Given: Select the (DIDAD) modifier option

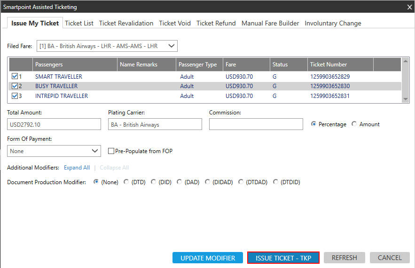Looking at the screenshot, I should coord(208,182).
